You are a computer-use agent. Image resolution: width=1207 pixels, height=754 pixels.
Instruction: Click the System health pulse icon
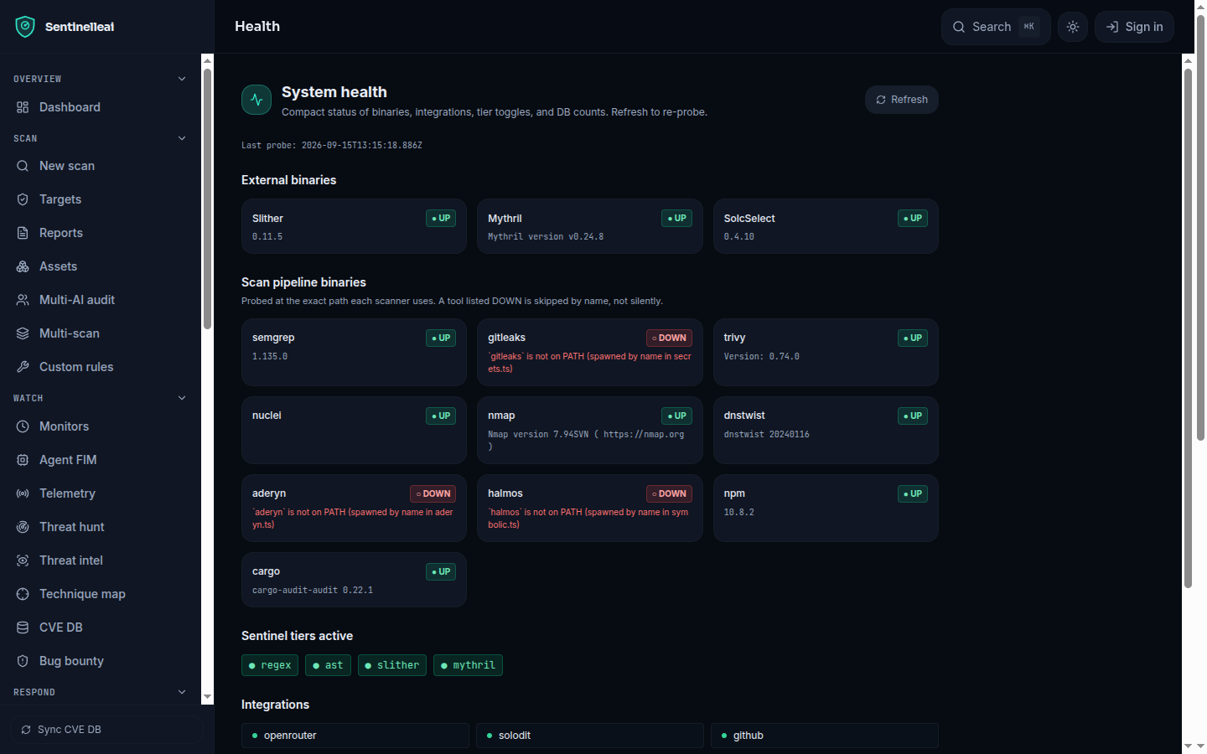(256, 100)
